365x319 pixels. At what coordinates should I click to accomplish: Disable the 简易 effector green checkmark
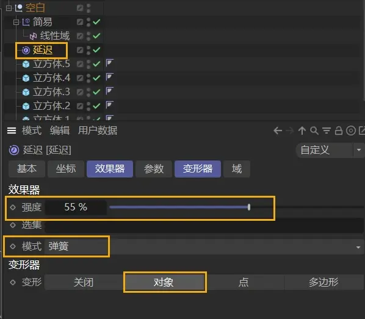pos(96,22)
